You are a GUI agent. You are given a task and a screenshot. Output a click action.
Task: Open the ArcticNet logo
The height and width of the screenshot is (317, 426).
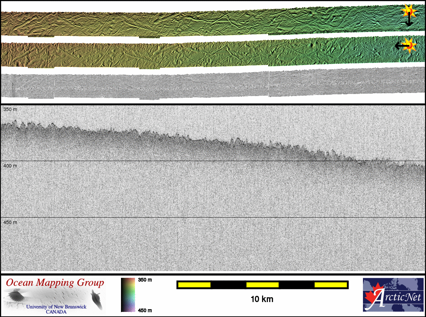click(x=393, y=295)
